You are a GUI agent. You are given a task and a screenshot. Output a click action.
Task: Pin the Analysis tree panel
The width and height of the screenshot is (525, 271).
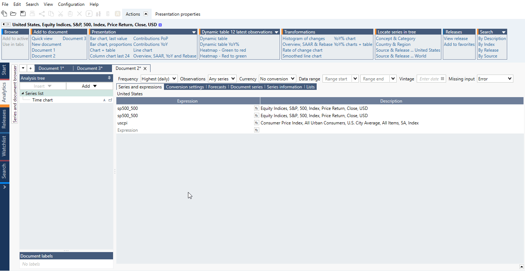coord(109,78)
